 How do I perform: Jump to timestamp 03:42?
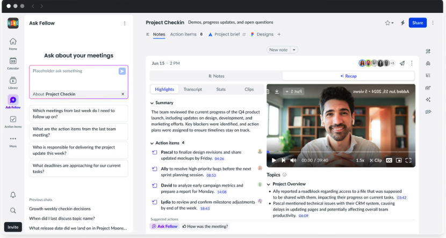tap(401, 197)
